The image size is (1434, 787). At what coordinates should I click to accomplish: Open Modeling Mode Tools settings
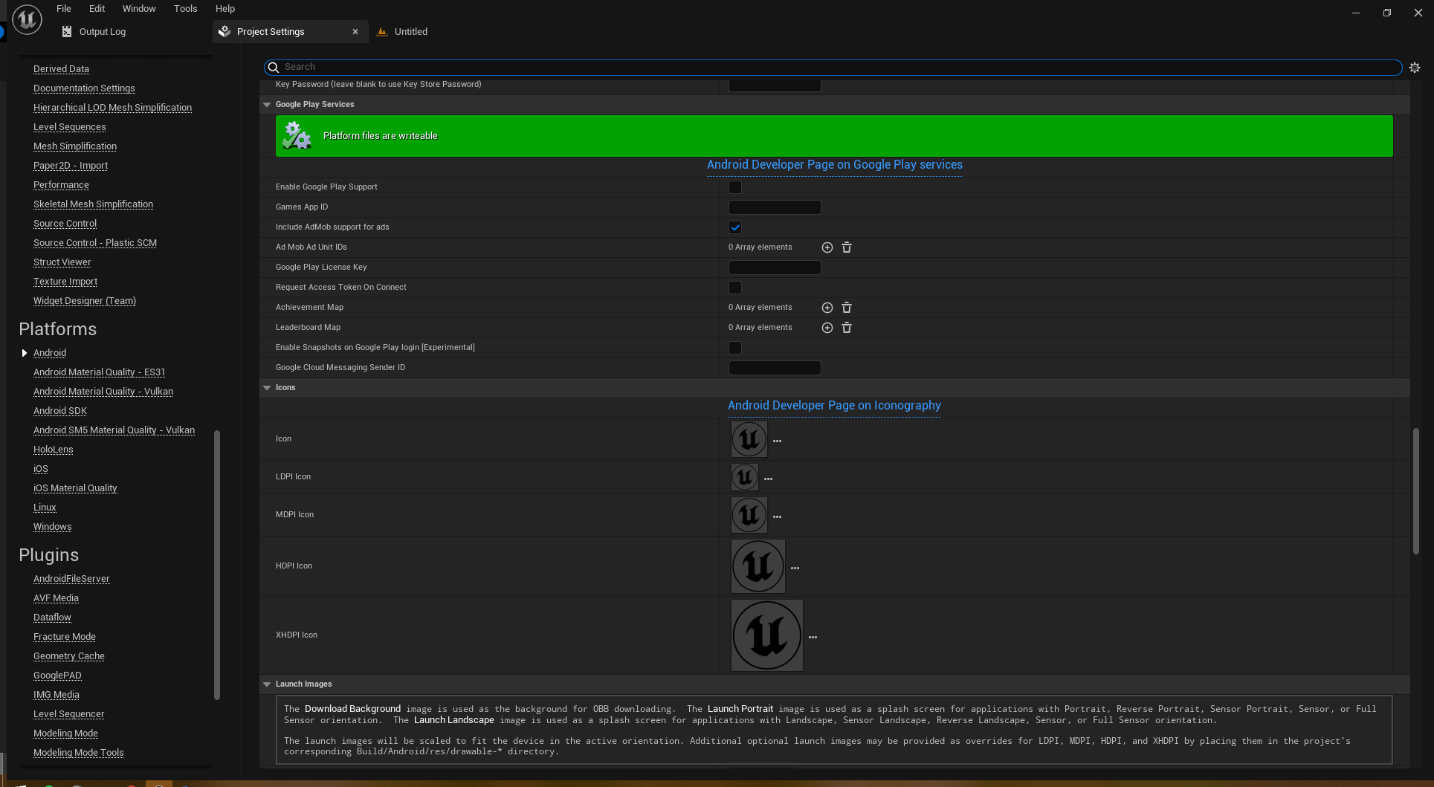[x=79, y=753]
